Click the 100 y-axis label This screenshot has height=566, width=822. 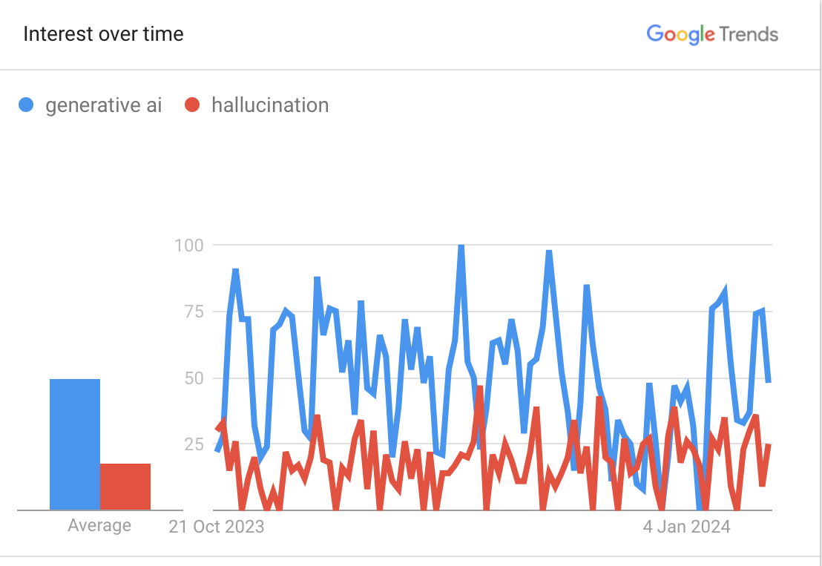click(189, 244)
